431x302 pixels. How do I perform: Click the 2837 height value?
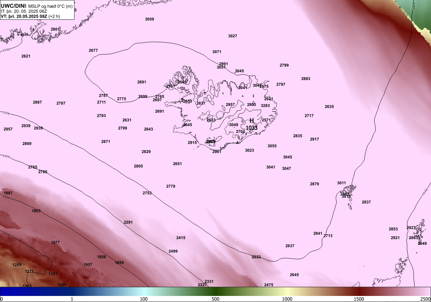point(366,202)
